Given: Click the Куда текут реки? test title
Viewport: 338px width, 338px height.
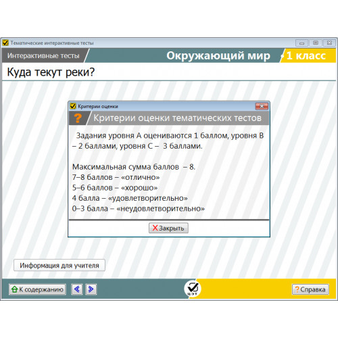Looking at the screenshot, I should tap(51, 72).
